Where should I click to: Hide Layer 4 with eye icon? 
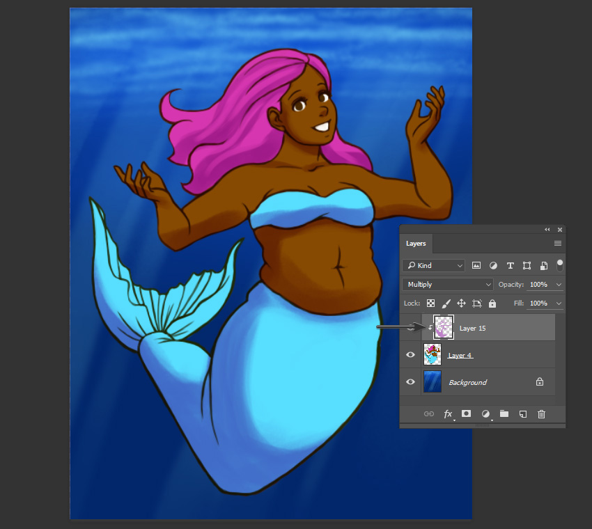click(410, 355)
